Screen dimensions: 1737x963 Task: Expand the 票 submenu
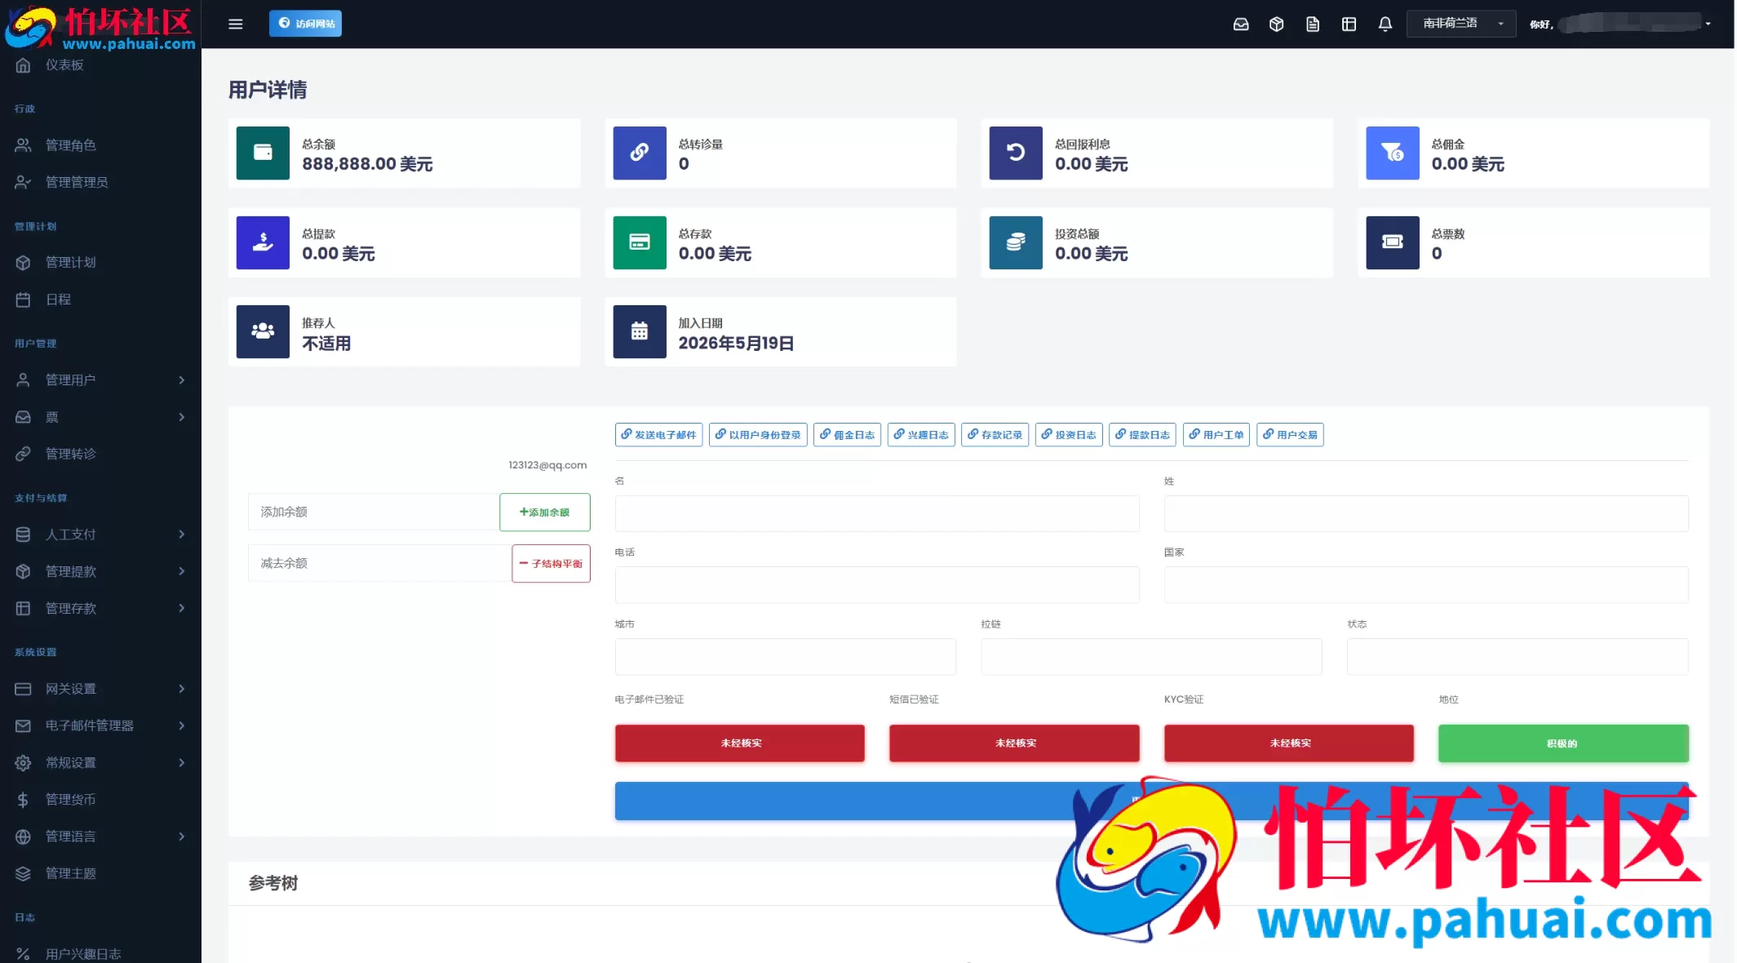pos(181,417)
